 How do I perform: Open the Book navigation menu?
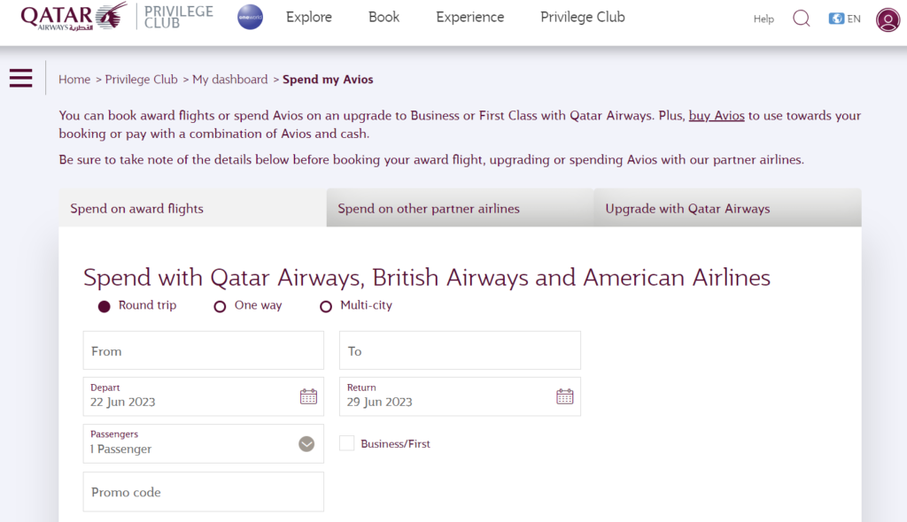pyautogui.click(x=384, y=18)
